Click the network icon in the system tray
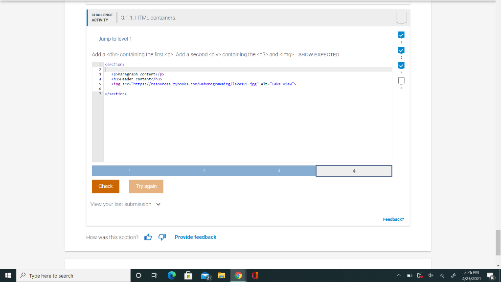501x282 pixels. click(x=442, y=276)
